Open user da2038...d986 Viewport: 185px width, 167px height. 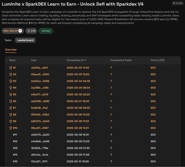40,101
